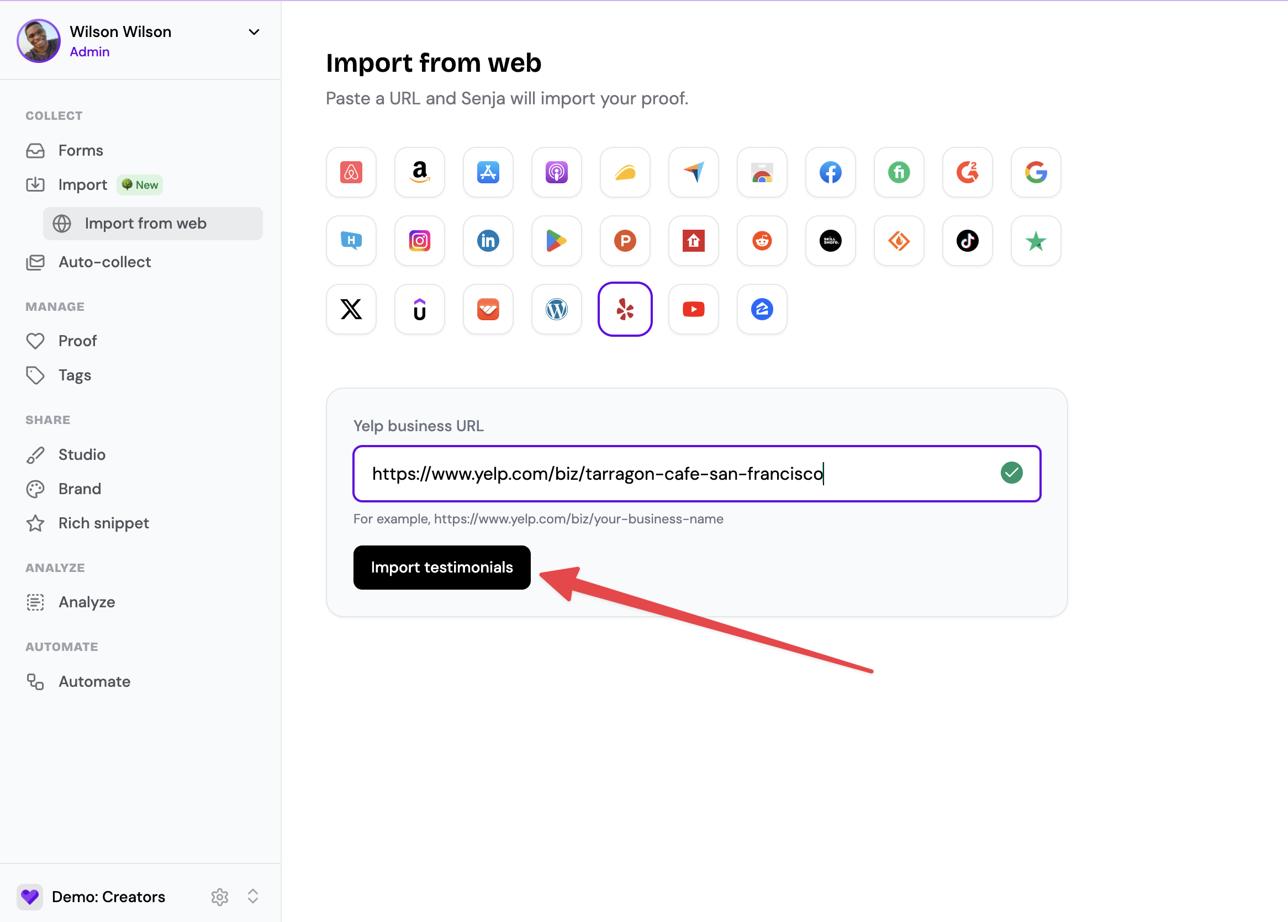Focus the Yelp business URL field

(x=696, y=473)
